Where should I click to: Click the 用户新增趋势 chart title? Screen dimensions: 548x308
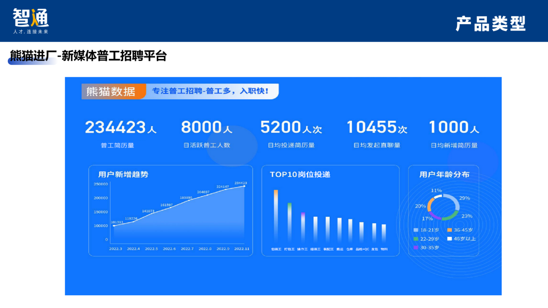[123, 174]
